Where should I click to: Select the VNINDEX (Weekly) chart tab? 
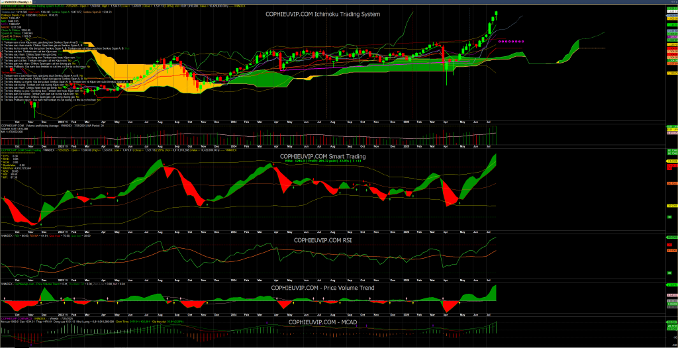15,2
